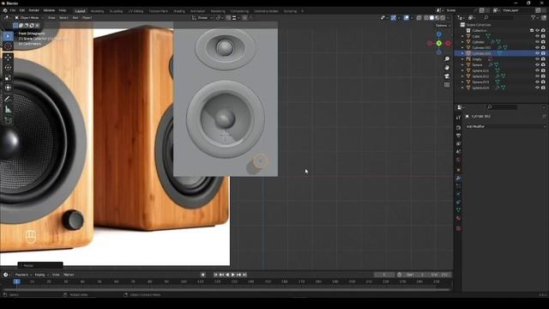Open the Tool properties tab icon
The height and width of the screenshot is (309, 549).
click(459, 118)
